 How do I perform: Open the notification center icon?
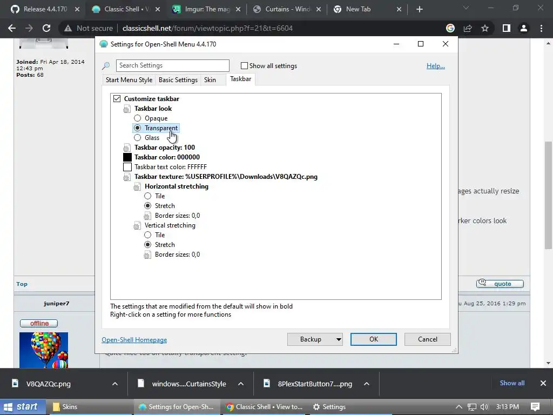click(x=535, y=406)
